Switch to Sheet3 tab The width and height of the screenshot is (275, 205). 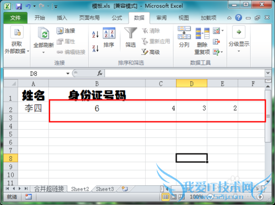[x=105, y=189]
